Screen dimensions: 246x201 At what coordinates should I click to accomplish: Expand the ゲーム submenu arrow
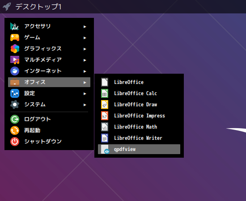(x=85, y=38)
